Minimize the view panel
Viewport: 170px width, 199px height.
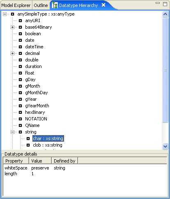coord(158,3)
